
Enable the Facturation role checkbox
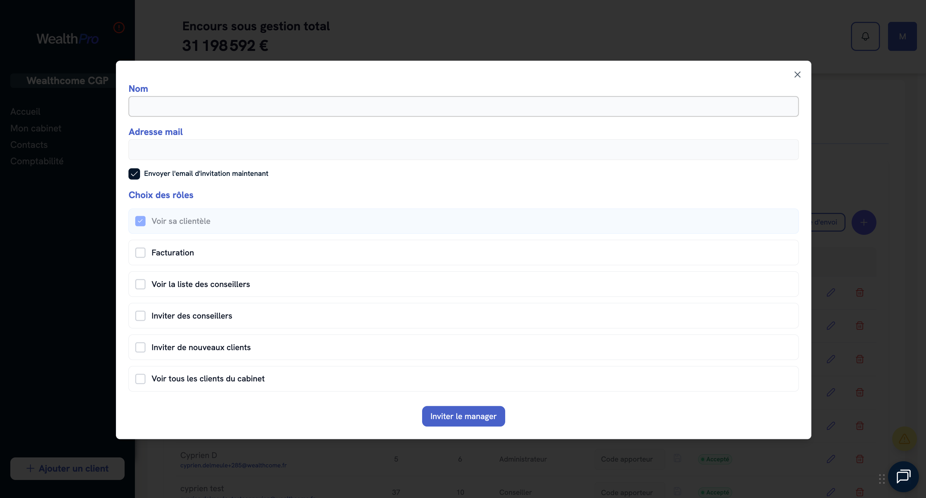pos(140,253)
